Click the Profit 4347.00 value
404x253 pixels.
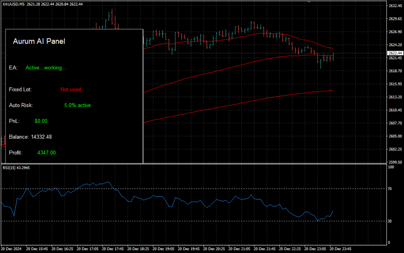[x=46, y=153]
